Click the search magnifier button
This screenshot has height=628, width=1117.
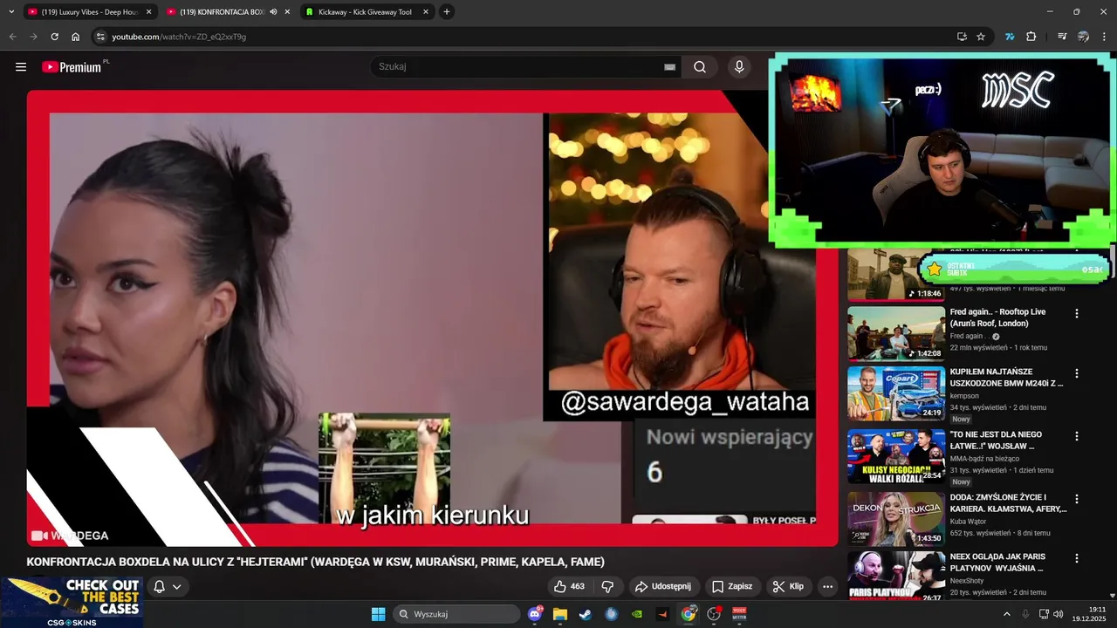point(700,67)
